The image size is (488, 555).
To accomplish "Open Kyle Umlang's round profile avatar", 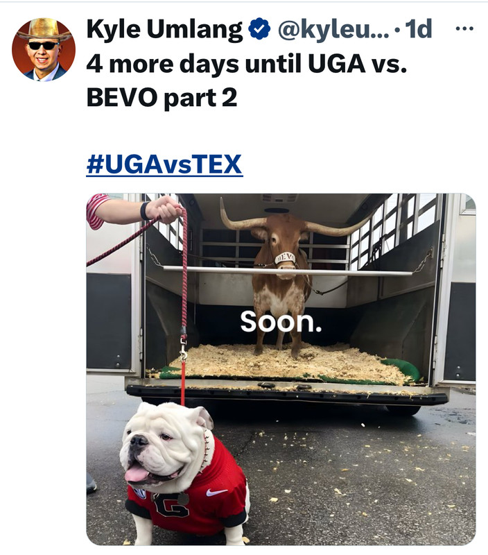I will [44, 49].
